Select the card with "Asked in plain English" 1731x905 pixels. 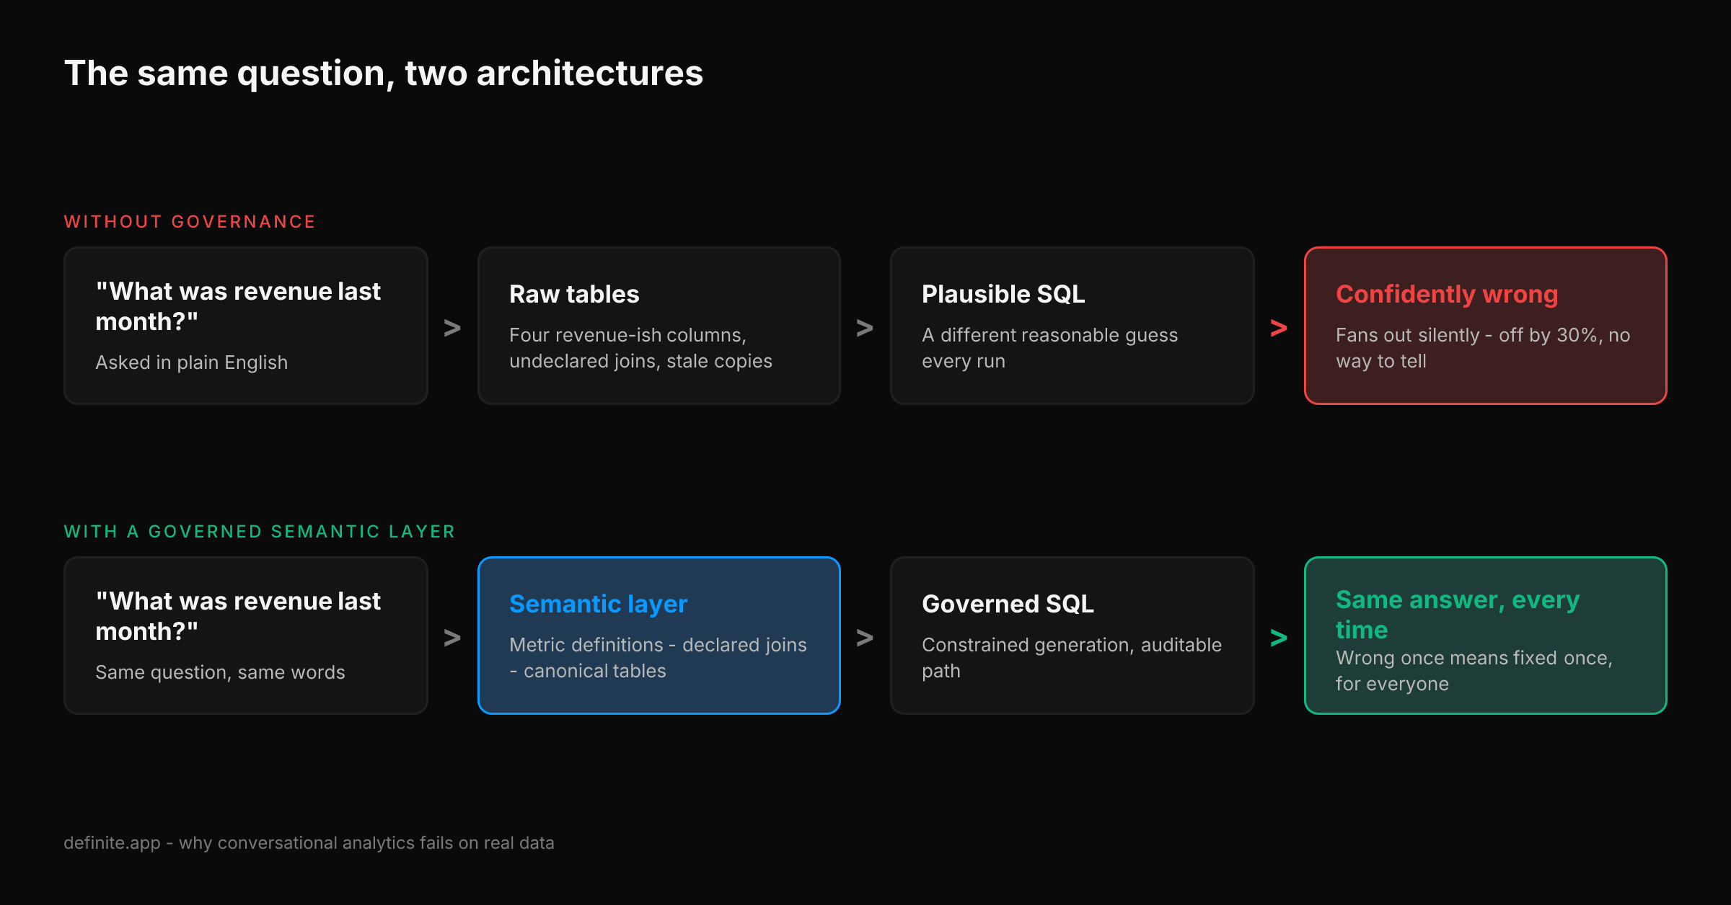pos(246,326)
